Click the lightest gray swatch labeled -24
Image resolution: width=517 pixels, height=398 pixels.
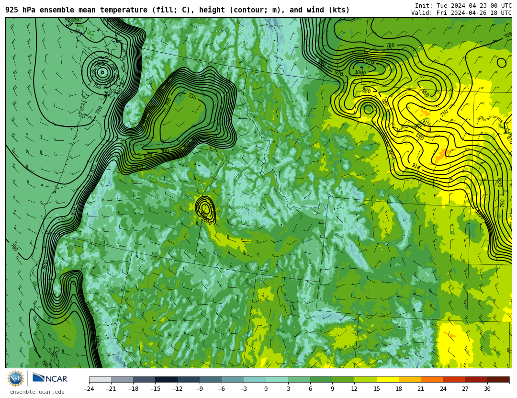pyautogui.click(x=100, y=379)
